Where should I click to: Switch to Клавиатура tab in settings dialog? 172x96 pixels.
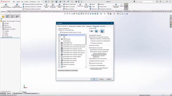89,26
